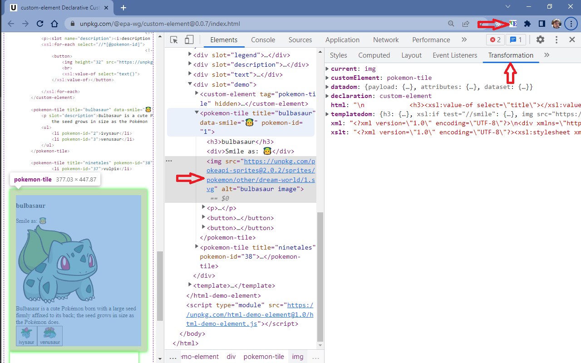The image size is (581, 363).
Task: Open the Extensions puzzle-piece menu
Action: click(x=527, y=24)
